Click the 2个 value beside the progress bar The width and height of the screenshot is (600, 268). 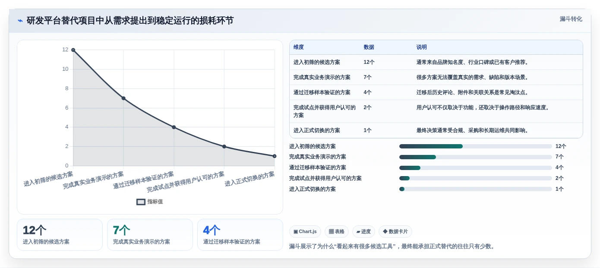559,178
